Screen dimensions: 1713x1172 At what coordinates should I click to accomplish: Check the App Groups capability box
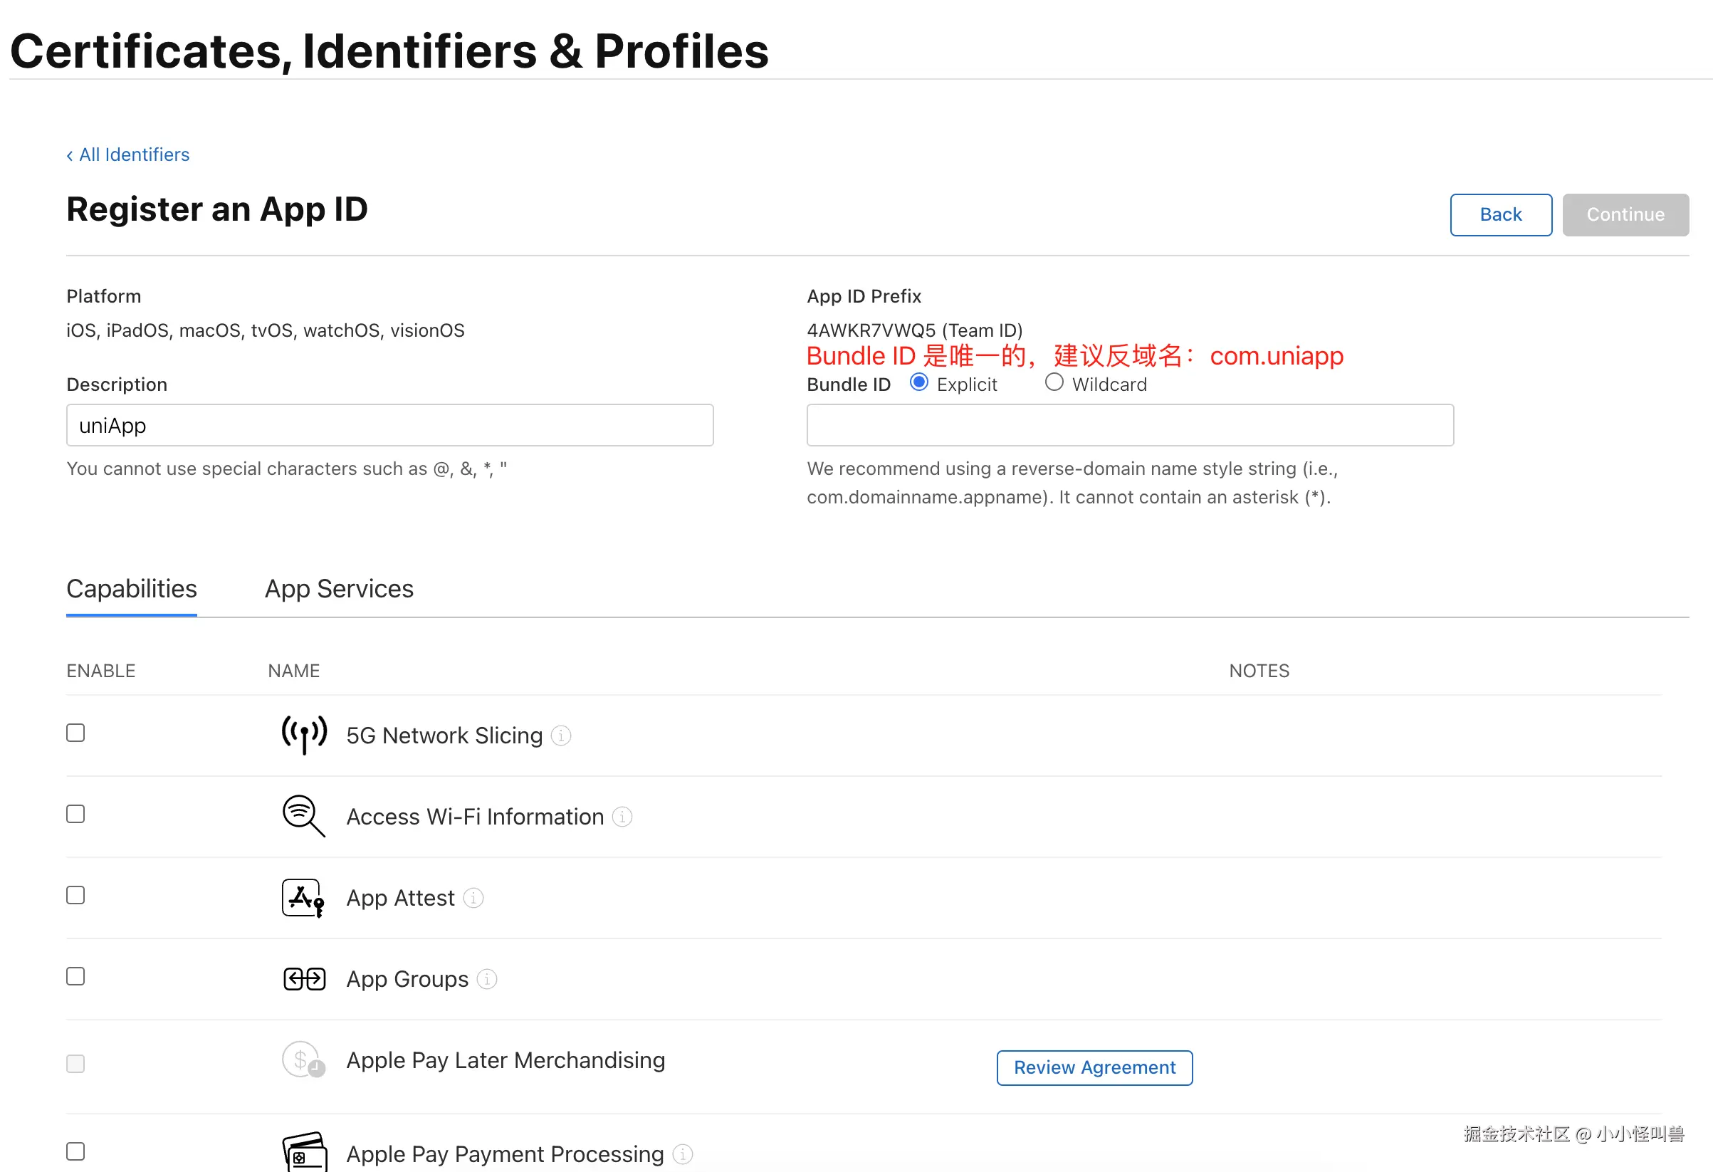[76, 976]
